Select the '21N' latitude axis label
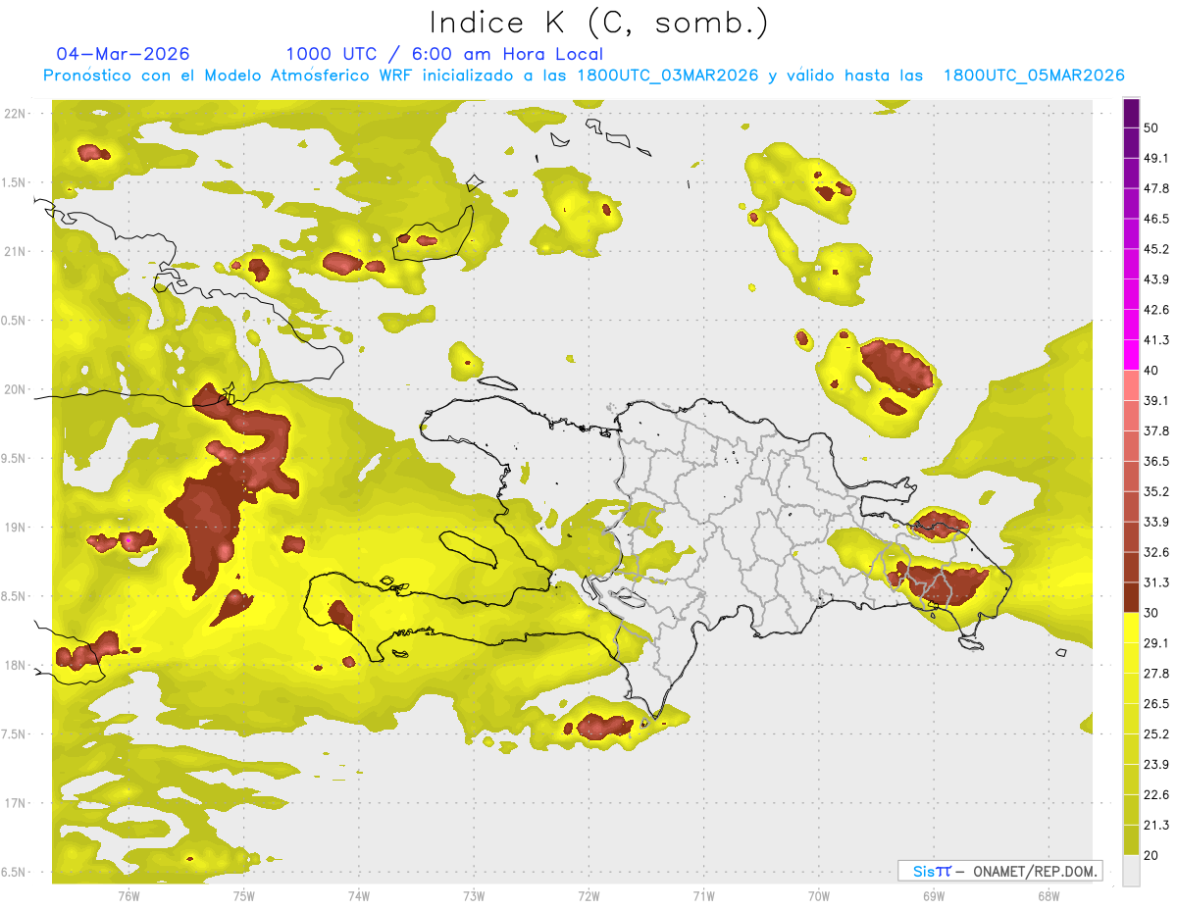1177x909 pixels. [x=16, y=251]
